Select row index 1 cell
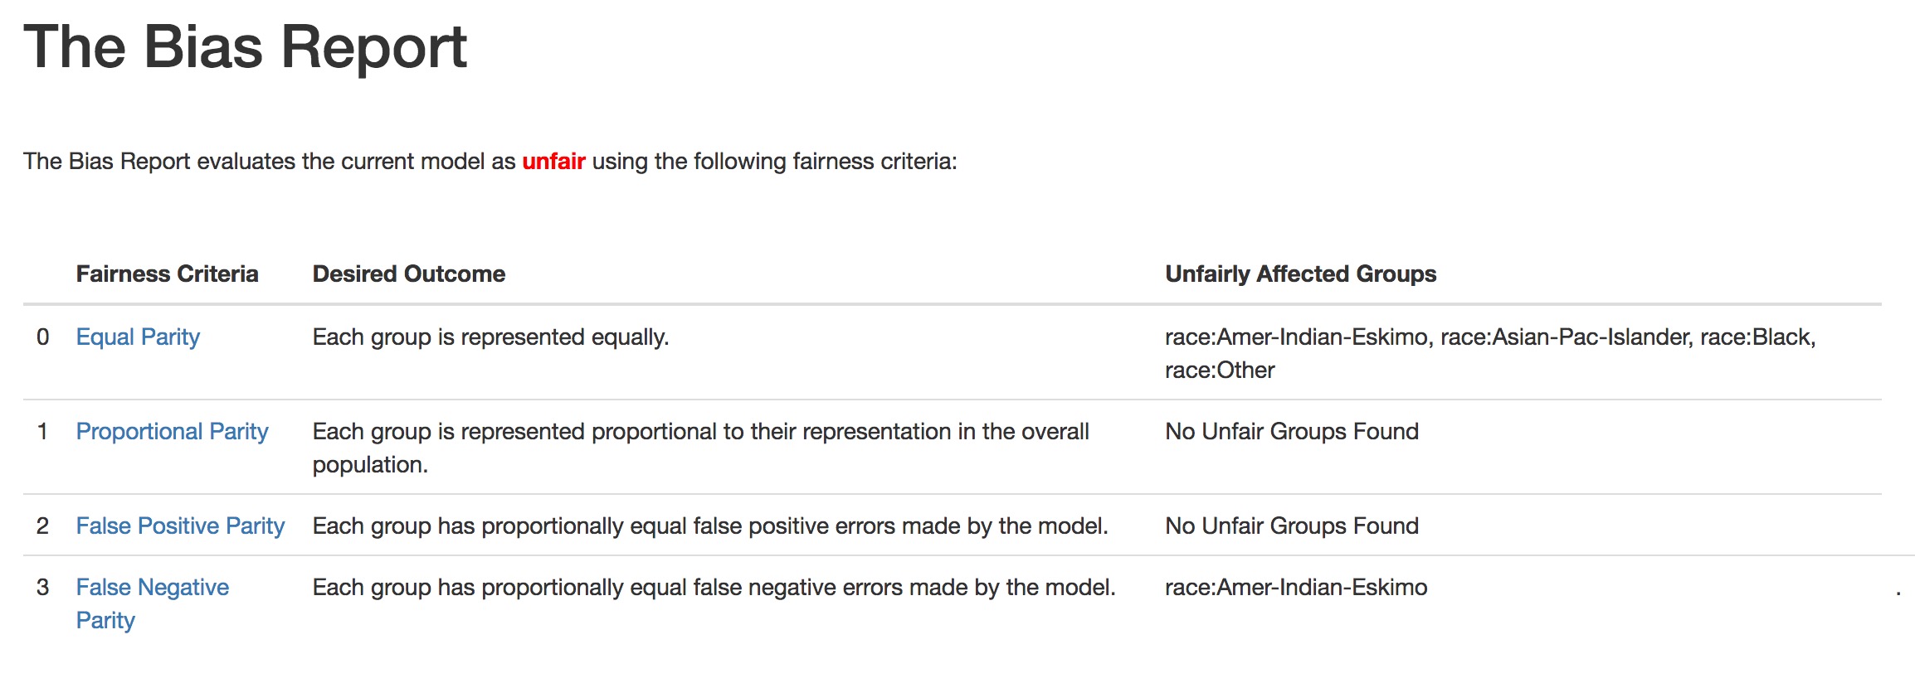 point(43,431)
